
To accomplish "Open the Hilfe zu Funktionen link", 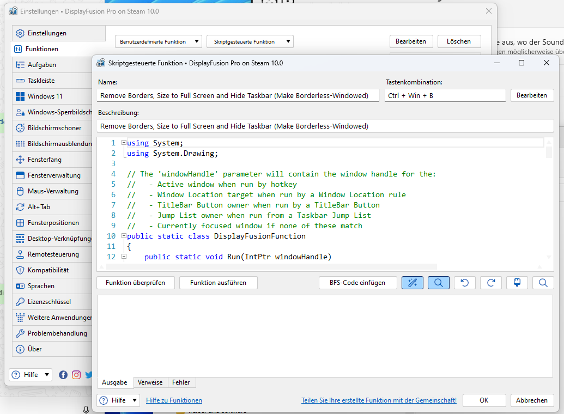I will [174, 400].
